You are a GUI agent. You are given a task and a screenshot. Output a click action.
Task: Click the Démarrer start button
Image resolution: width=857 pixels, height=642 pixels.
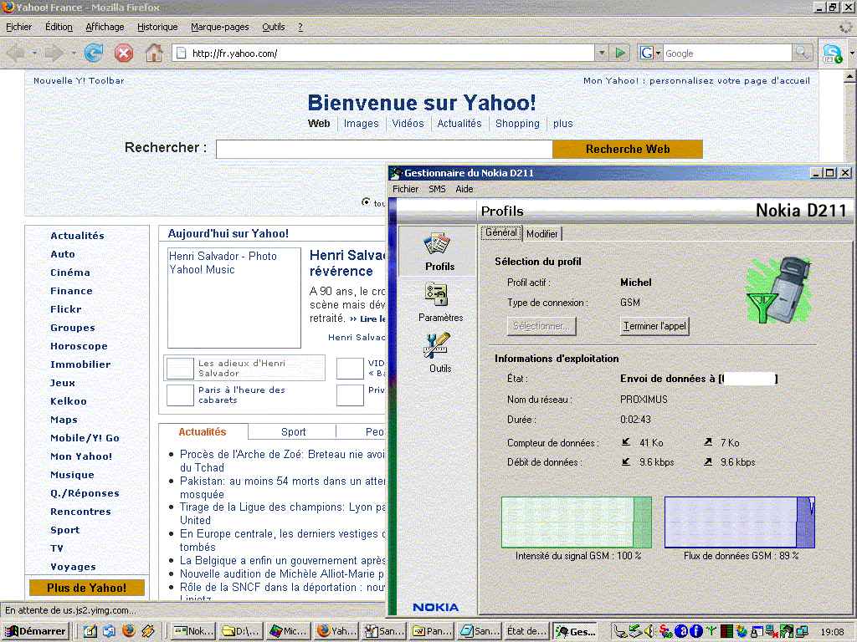coord(36,631)
